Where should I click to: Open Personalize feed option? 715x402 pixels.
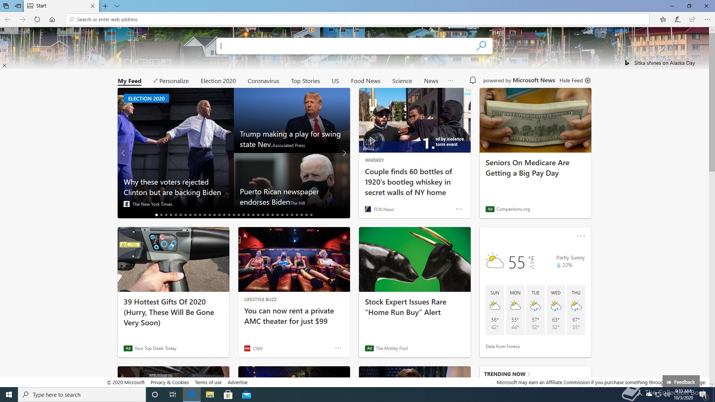pyautogui.click(x=171, y=81)
